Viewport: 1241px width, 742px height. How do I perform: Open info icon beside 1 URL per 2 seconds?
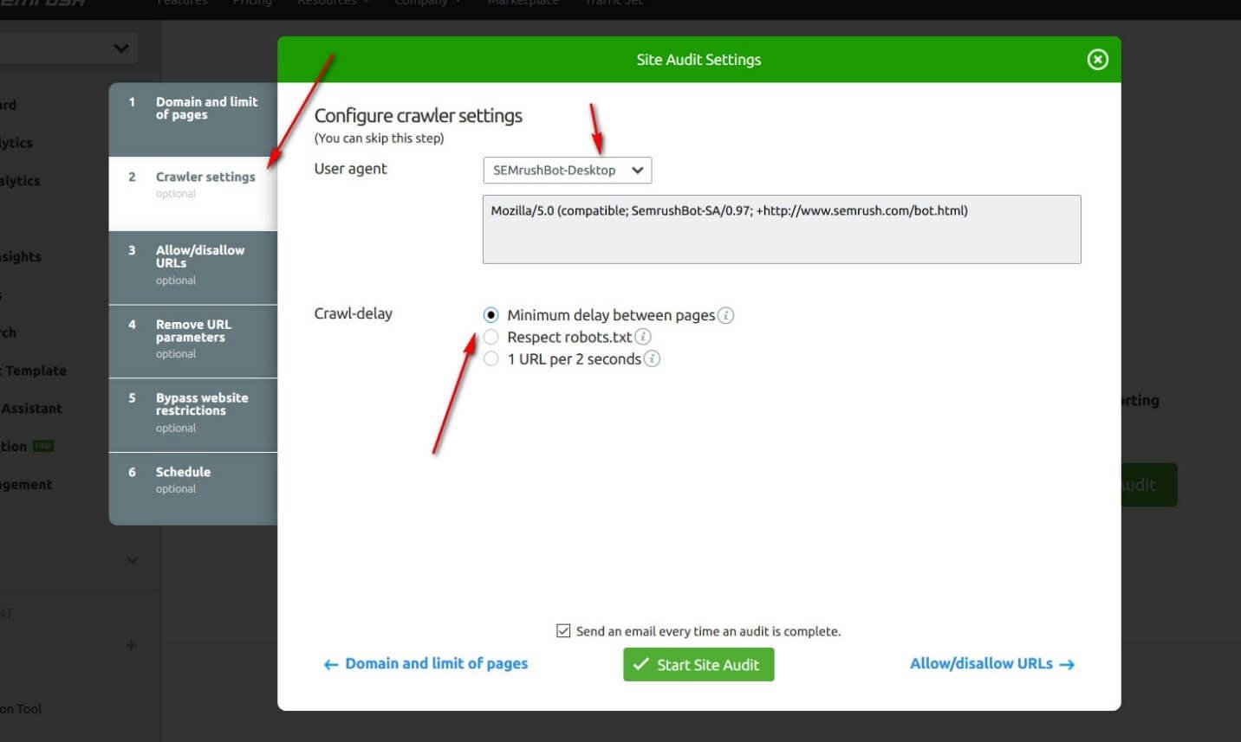click(x=652, y=358)
